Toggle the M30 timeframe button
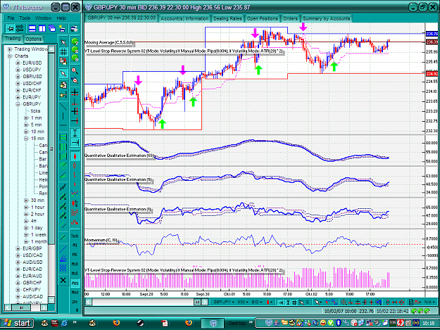 click(x=75, y=283)
